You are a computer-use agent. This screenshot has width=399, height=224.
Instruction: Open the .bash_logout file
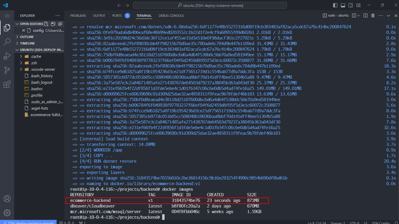point(40,82)
